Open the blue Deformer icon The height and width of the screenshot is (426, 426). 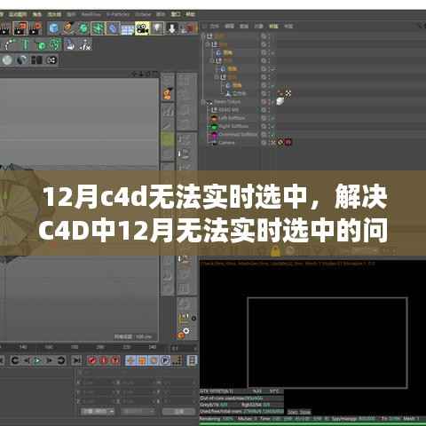[x=113, y=28]
